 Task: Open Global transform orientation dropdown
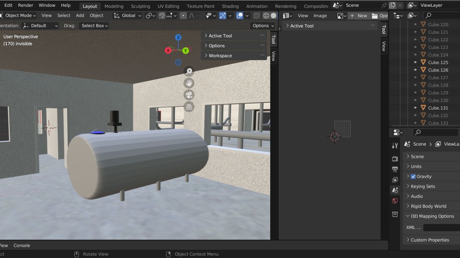(128, 15)
